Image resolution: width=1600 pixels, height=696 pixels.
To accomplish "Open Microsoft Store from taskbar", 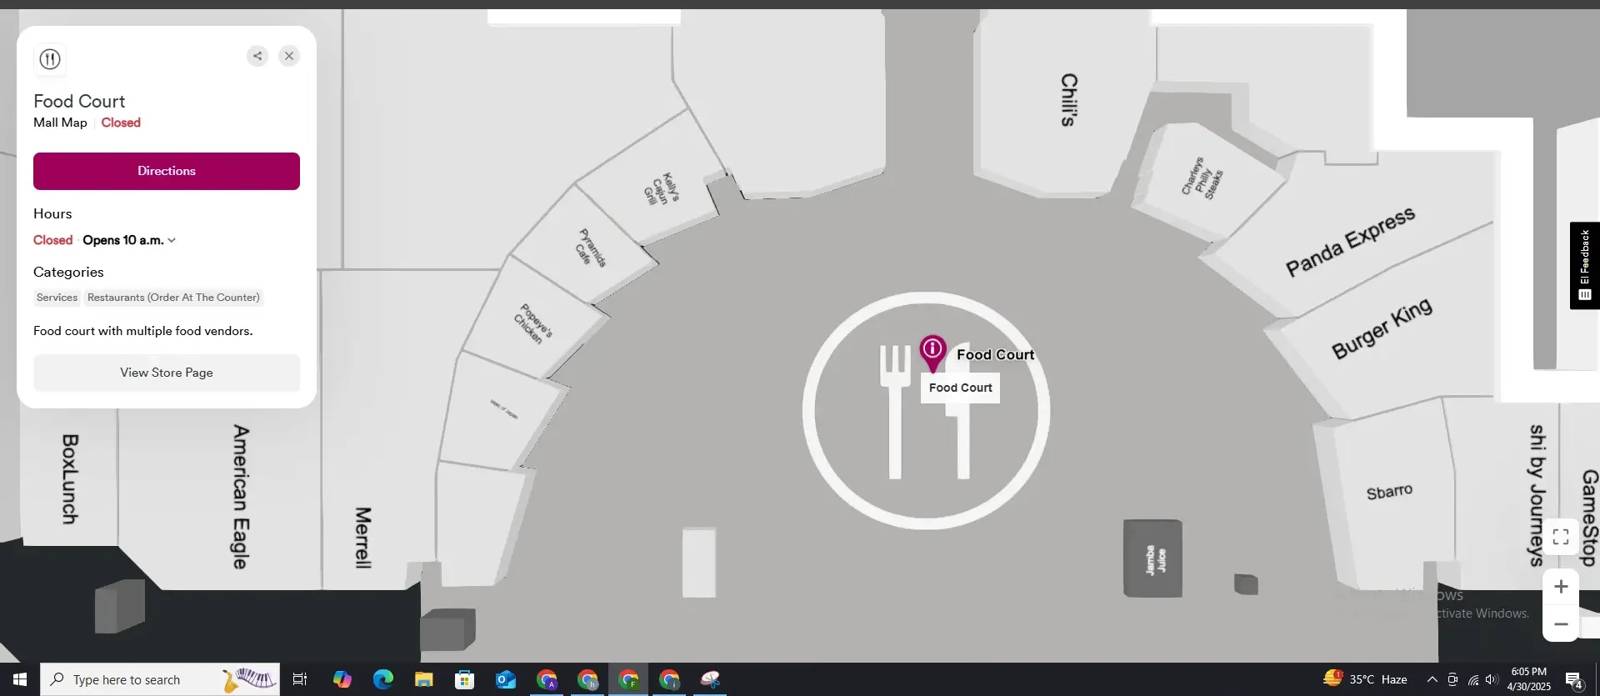I will 464,679.
